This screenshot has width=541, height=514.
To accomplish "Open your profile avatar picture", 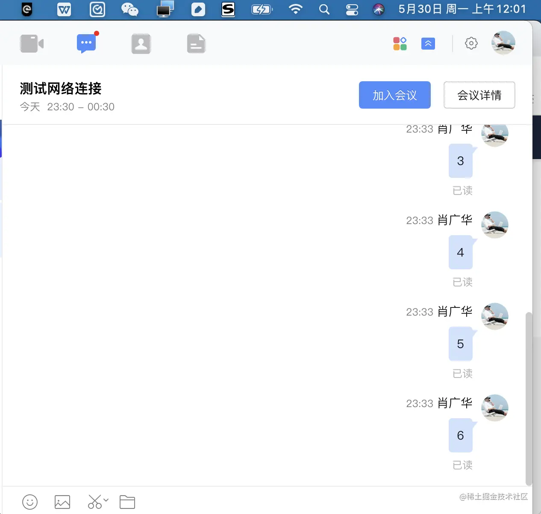I will pos(503,43).
